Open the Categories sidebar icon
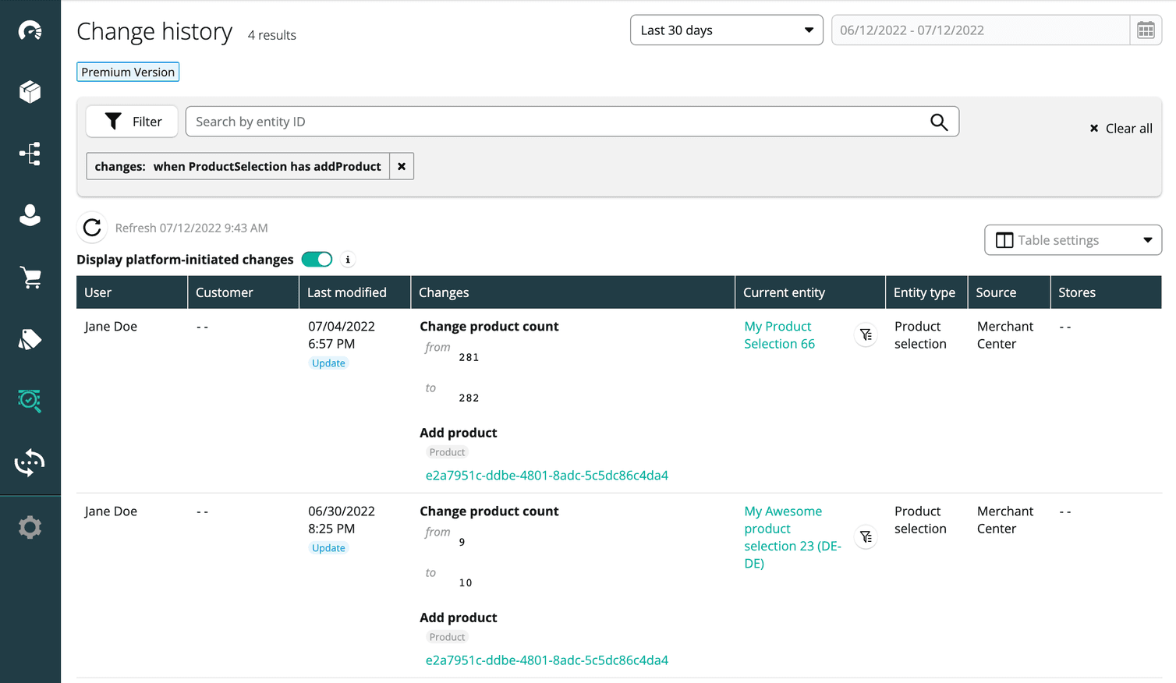 pos(30,154)
